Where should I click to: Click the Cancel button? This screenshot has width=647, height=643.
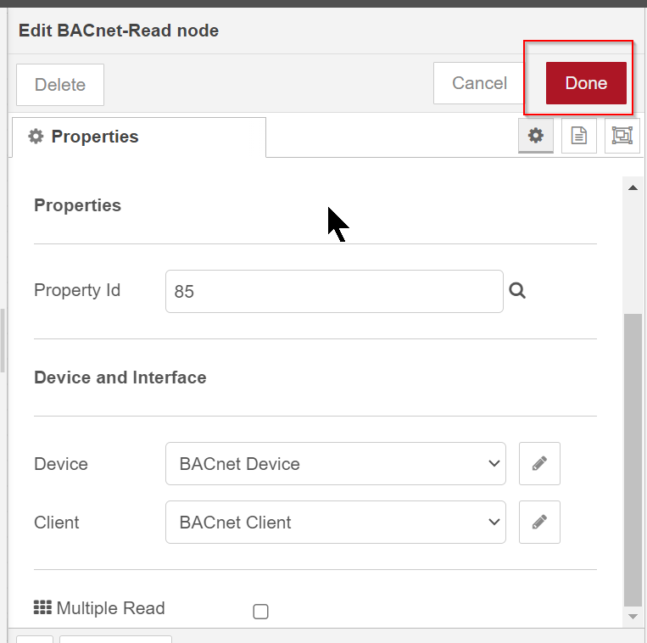pos(479,83)
